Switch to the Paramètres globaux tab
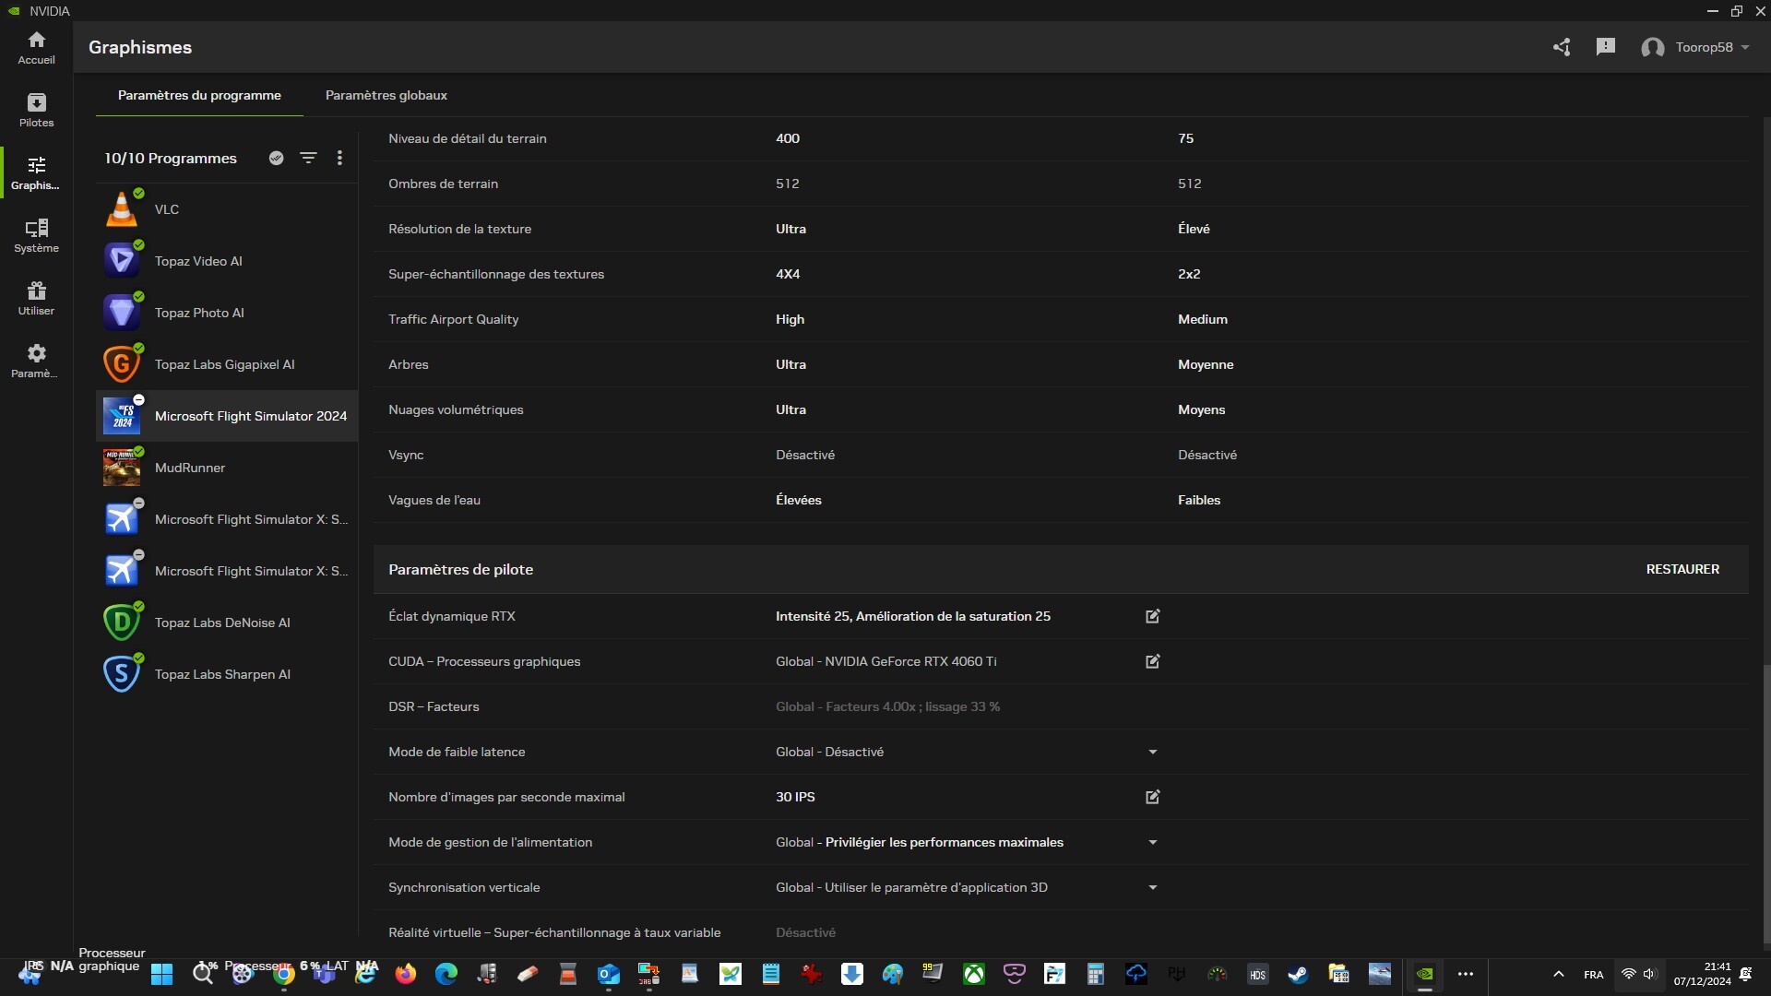Image resolution: width=1771 pixels, height=996 pixels. [386, 95]
